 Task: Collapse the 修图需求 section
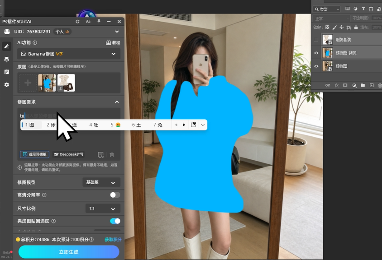click(117, 102)
